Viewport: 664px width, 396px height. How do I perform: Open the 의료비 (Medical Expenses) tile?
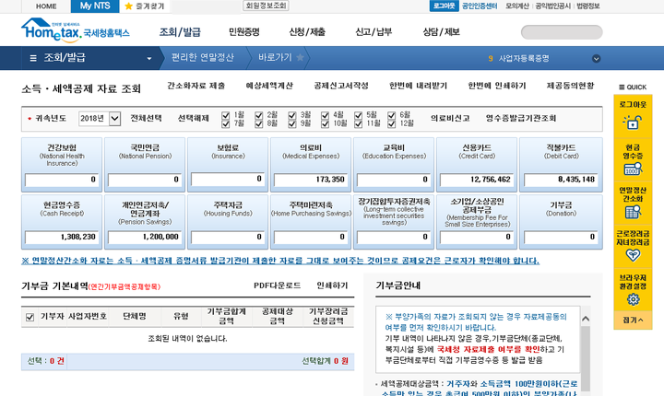pyautogui.click(x=311, y=164)
